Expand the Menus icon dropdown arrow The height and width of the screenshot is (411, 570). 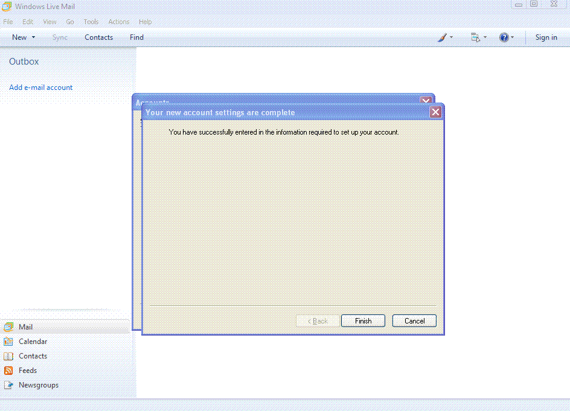pyautogui.click(x=485, y=37)
